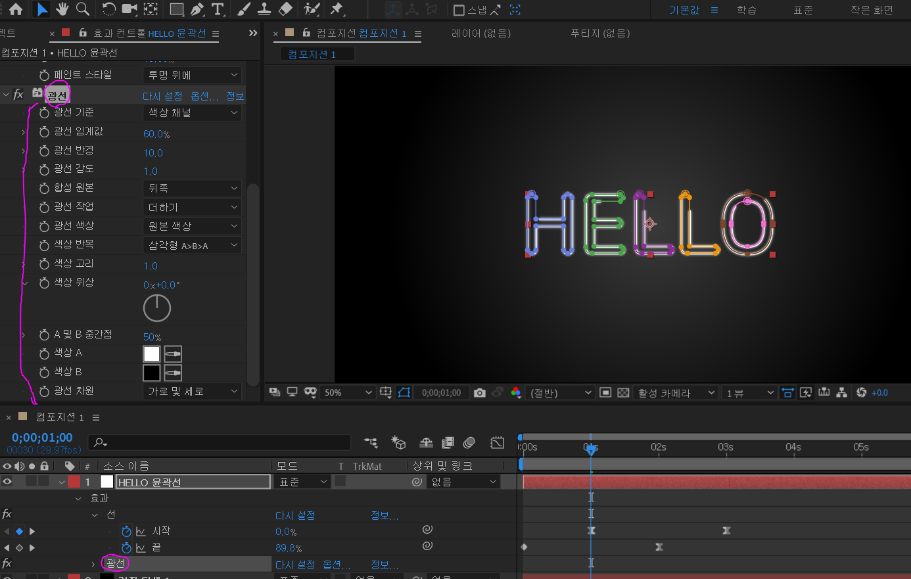This screenshot has width=911, height=579.
Task: Take a snapshot with the camera icon
Action: [x=480, y=393]
